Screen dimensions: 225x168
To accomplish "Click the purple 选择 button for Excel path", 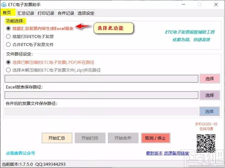I will point(210,95).
